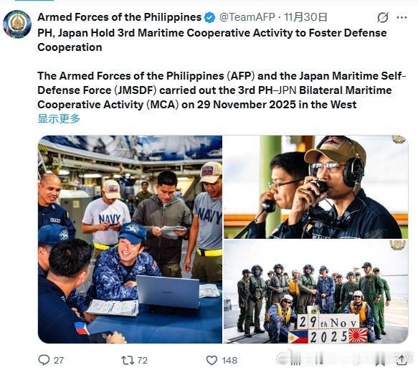Click the share upload icon

pos(402,360)
